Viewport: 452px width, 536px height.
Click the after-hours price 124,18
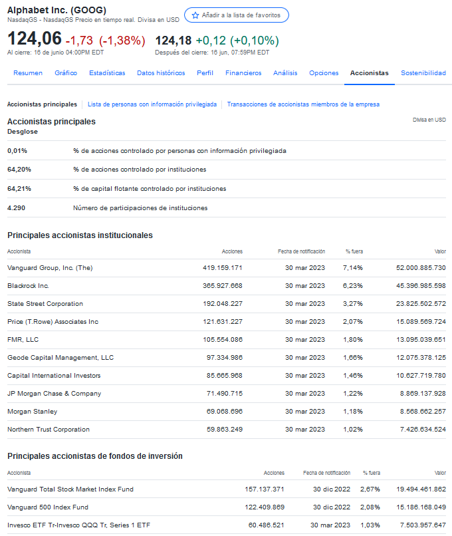pos(173,41)
